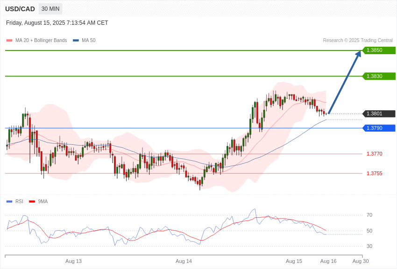Click the chart date and time text
The width and height of the screenshot is (397, 269).
(57, 23)
